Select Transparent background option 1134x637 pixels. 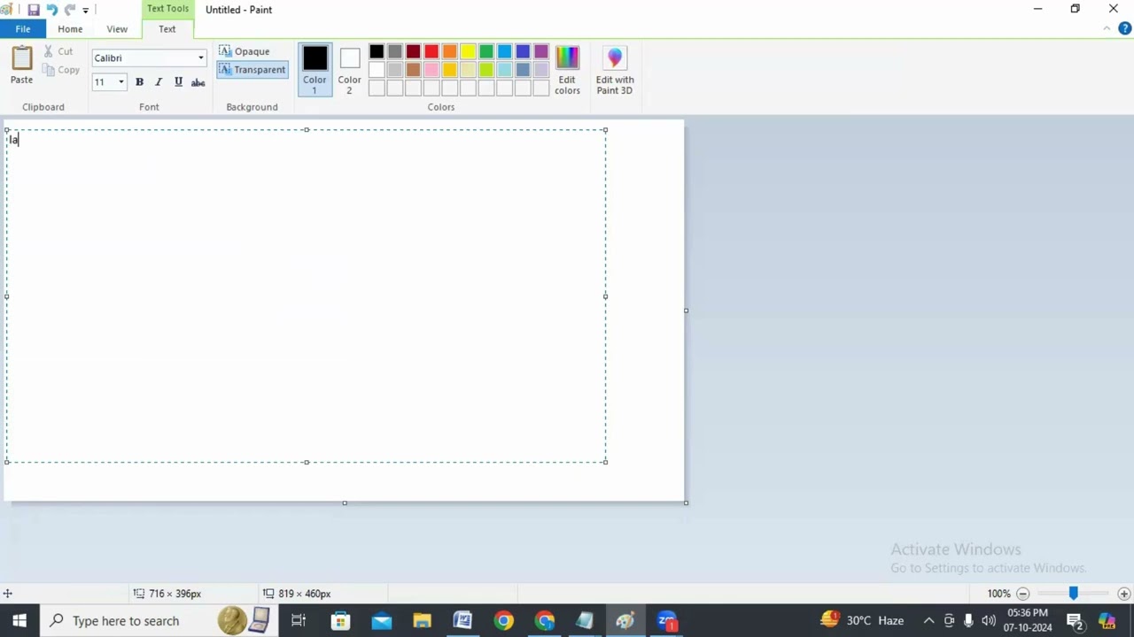point(252,70)
